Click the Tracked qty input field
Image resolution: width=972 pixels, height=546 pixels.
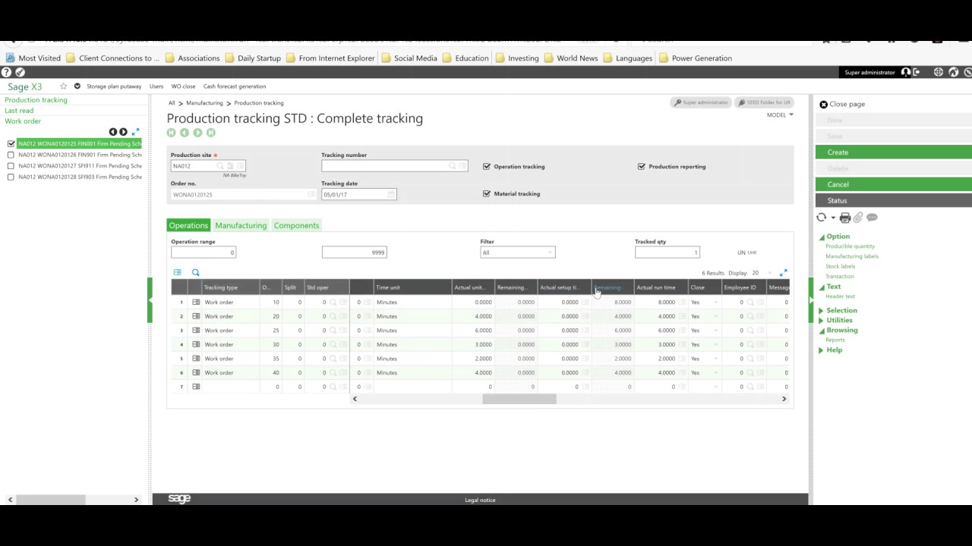667,253
